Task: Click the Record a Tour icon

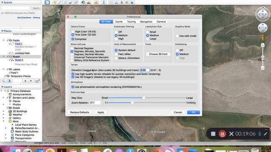Action: (x=76, y=3)
